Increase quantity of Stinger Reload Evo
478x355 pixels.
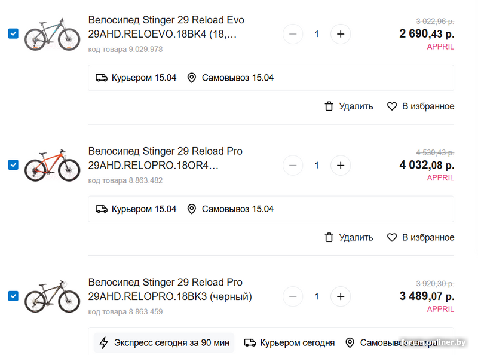[x=341, y=34]
